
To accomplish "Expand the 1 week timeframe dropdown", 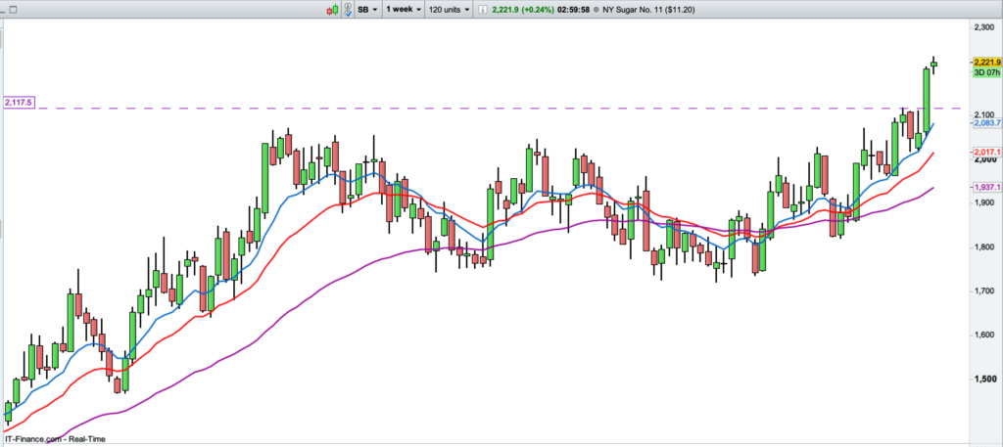I will [x=404, y=9].
